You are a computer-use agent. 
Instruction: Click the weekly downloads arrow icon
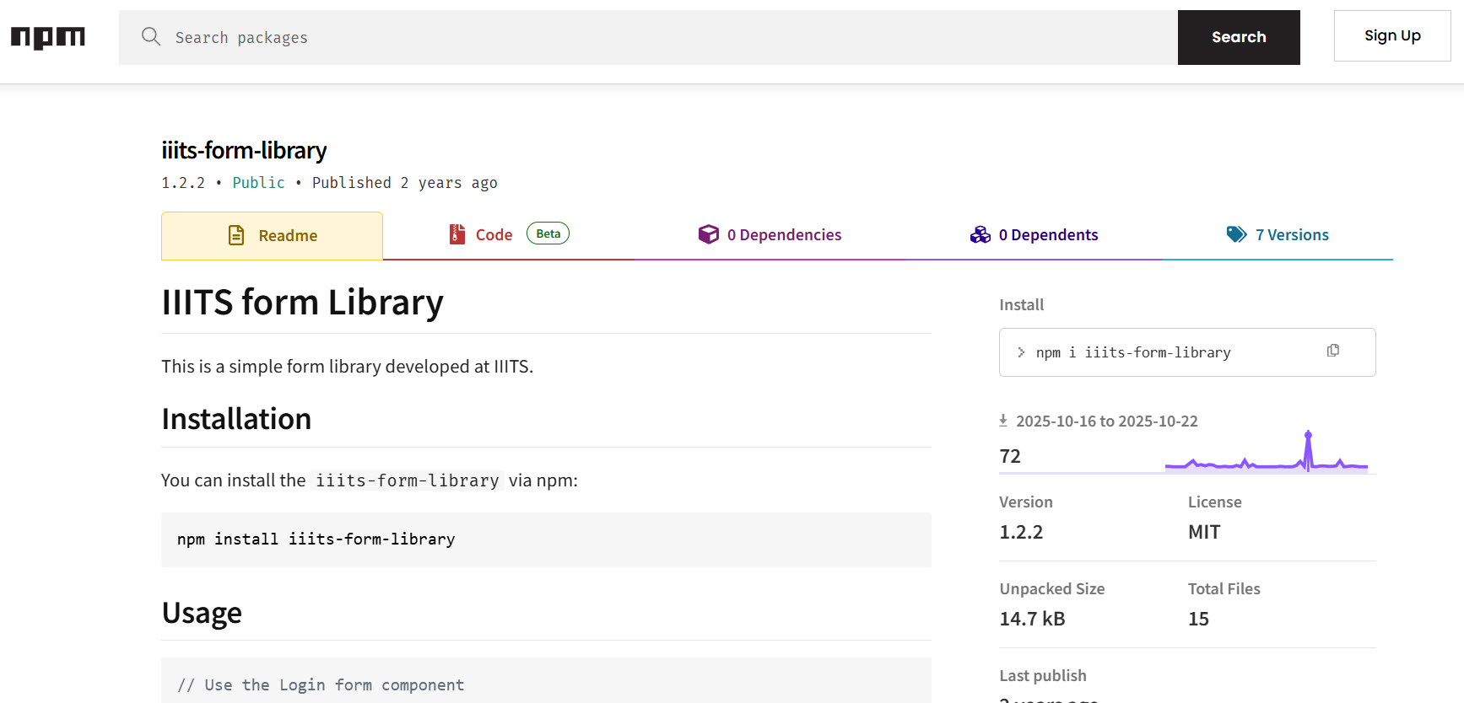pos(1003,420)
